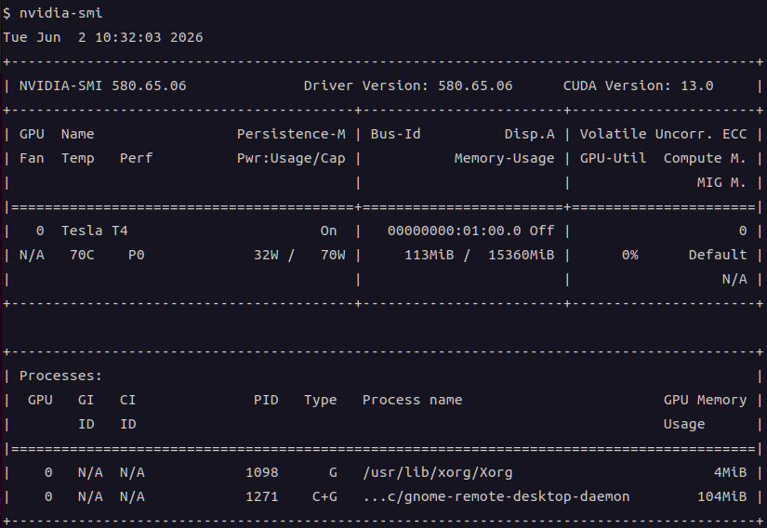Click the power cap '70W'
Screen dimensions: 767x528
coord(333,256)
